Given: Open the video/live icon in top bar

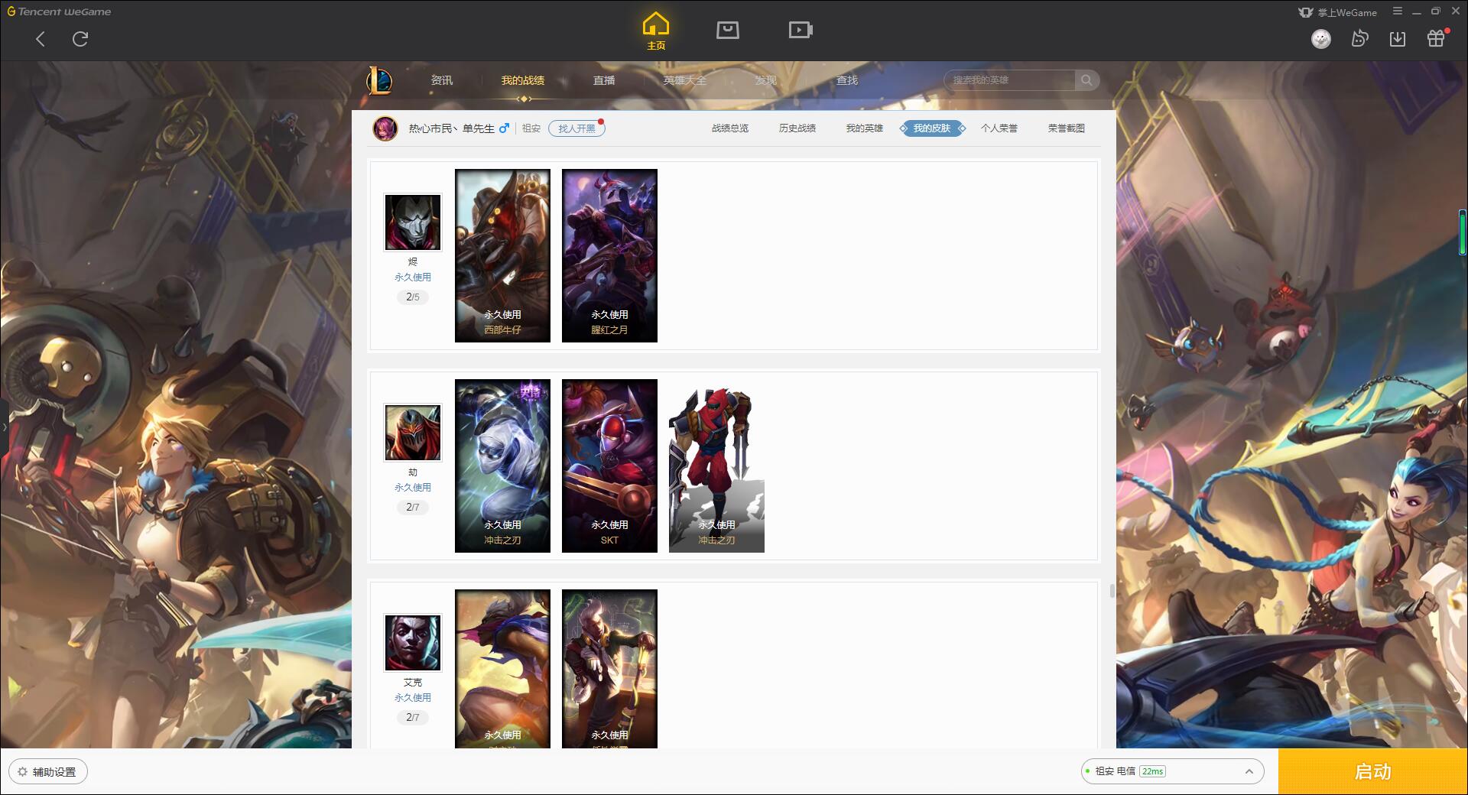Looking at the screenshot, I should click(x=801, y=30).
